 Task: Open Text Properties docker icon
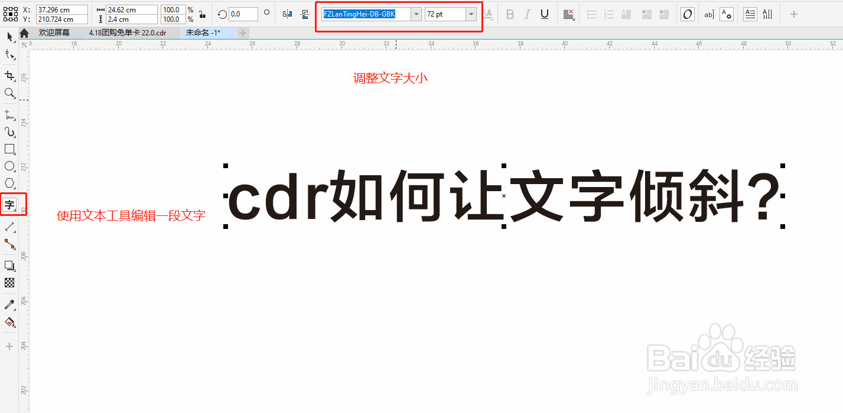(x=727, y=14)
